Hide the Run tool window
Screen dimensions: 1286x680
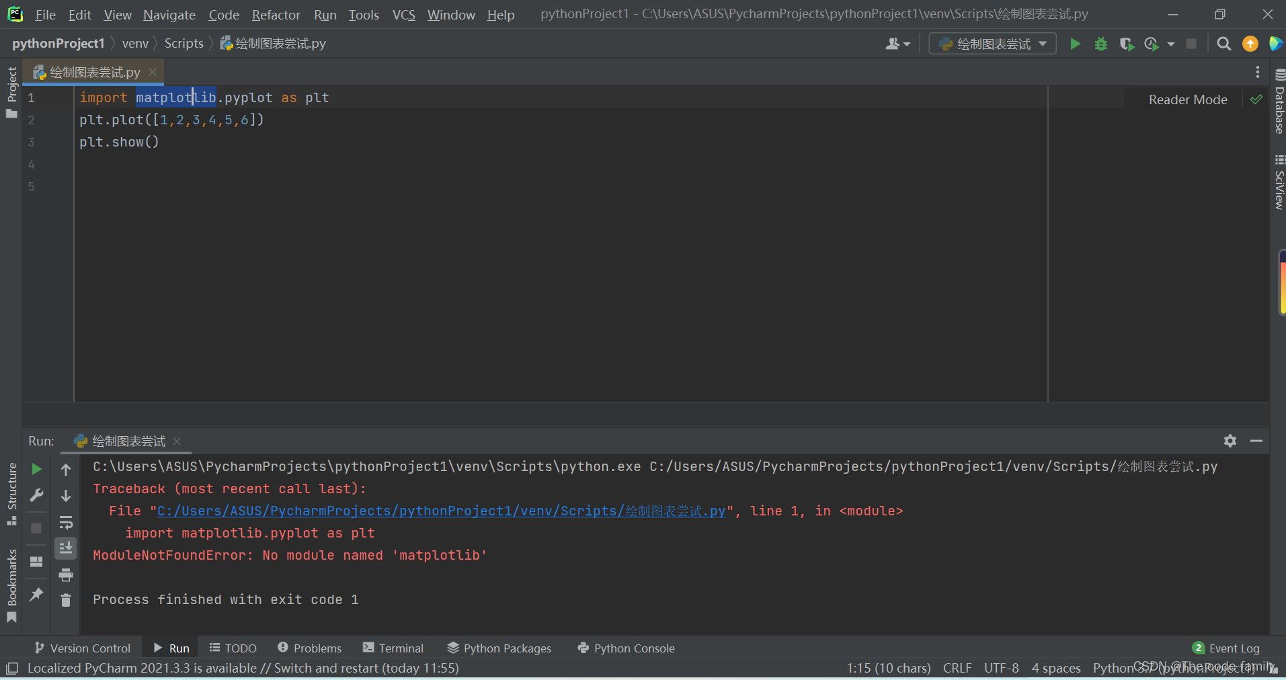(x=1256, y=441)
